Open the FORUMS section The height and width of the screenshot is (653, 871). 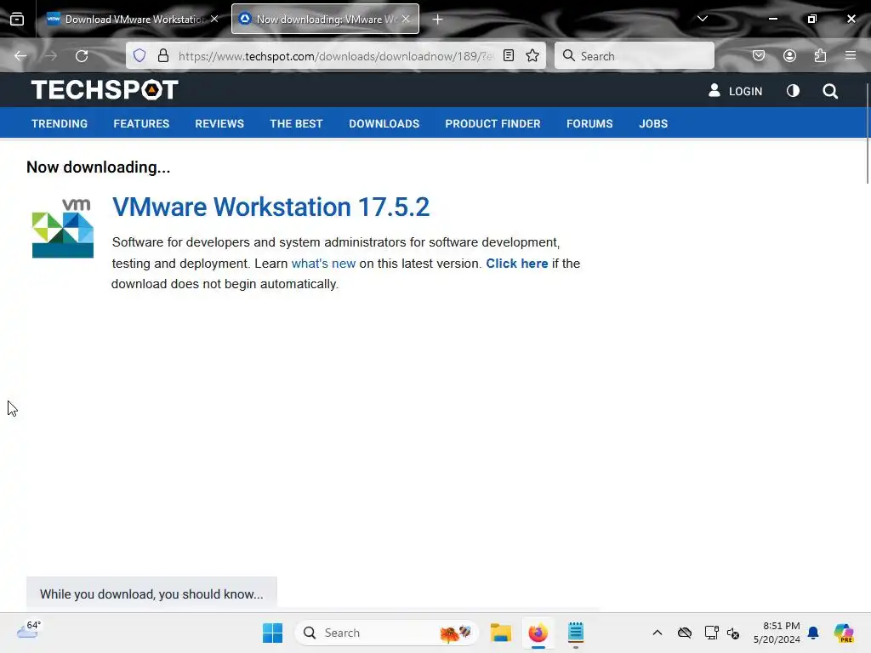589,124
